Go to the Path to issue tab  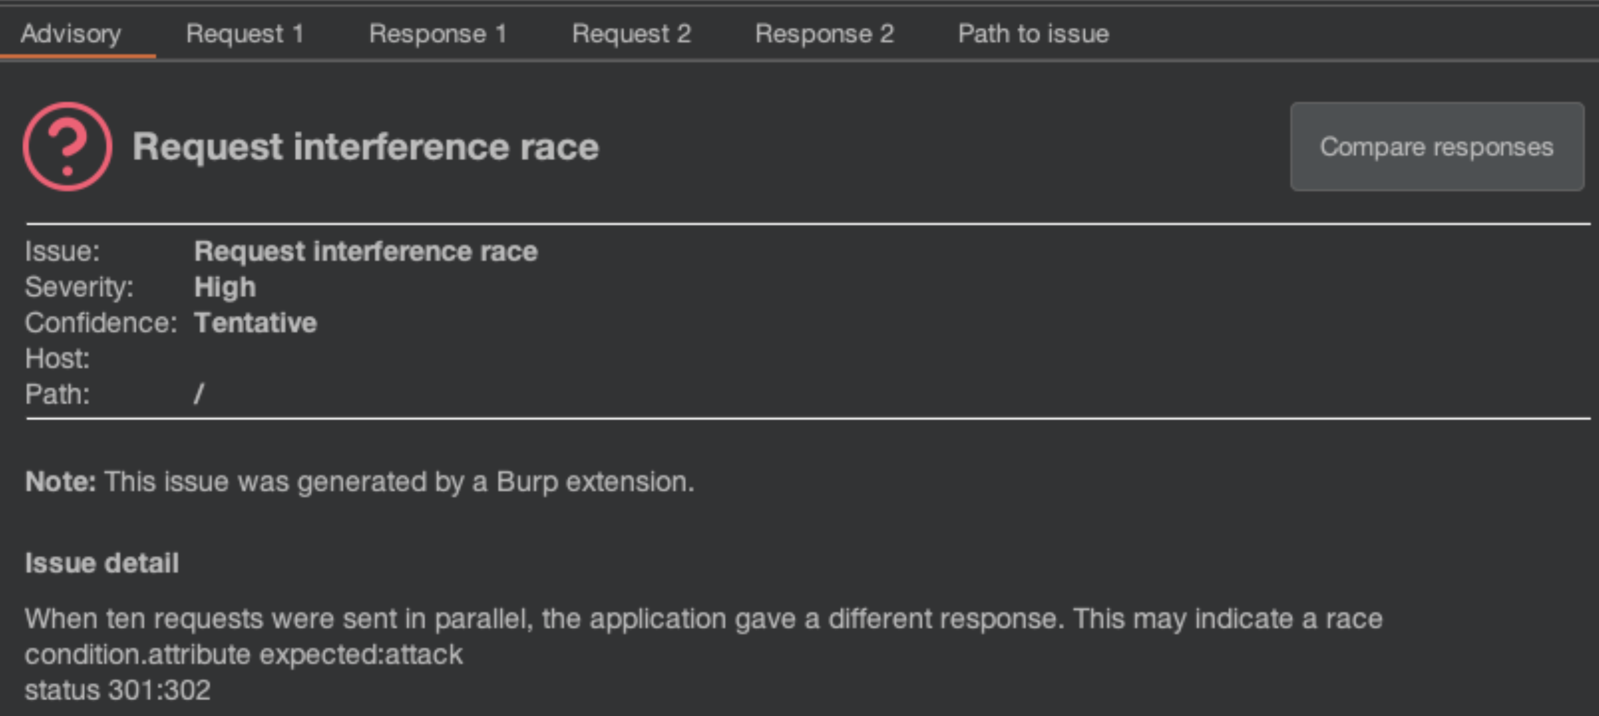[1033, 33]
